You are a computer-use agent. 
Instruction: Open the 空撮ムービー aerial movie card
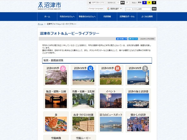[x=83, y=137]
